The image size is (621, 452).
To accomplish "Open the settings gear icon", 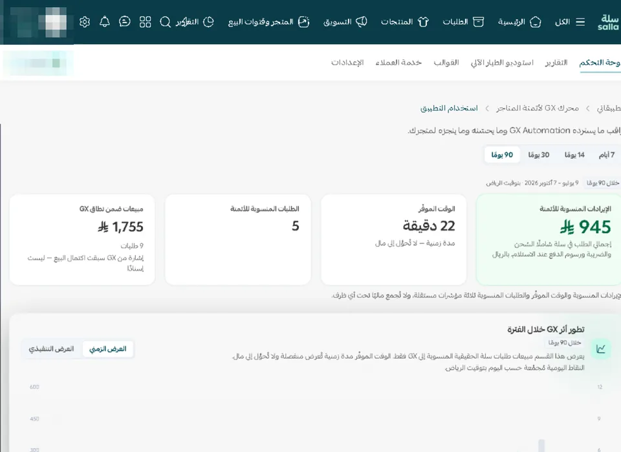I will (x=84, y=22).
